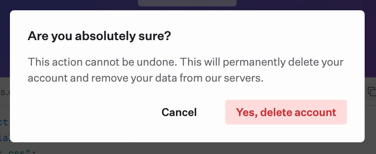Viewport: 376px width, 154px height.
Task: Select the partially hidden file tab at left
Action: pyautogui.click(x=5, y=91)
